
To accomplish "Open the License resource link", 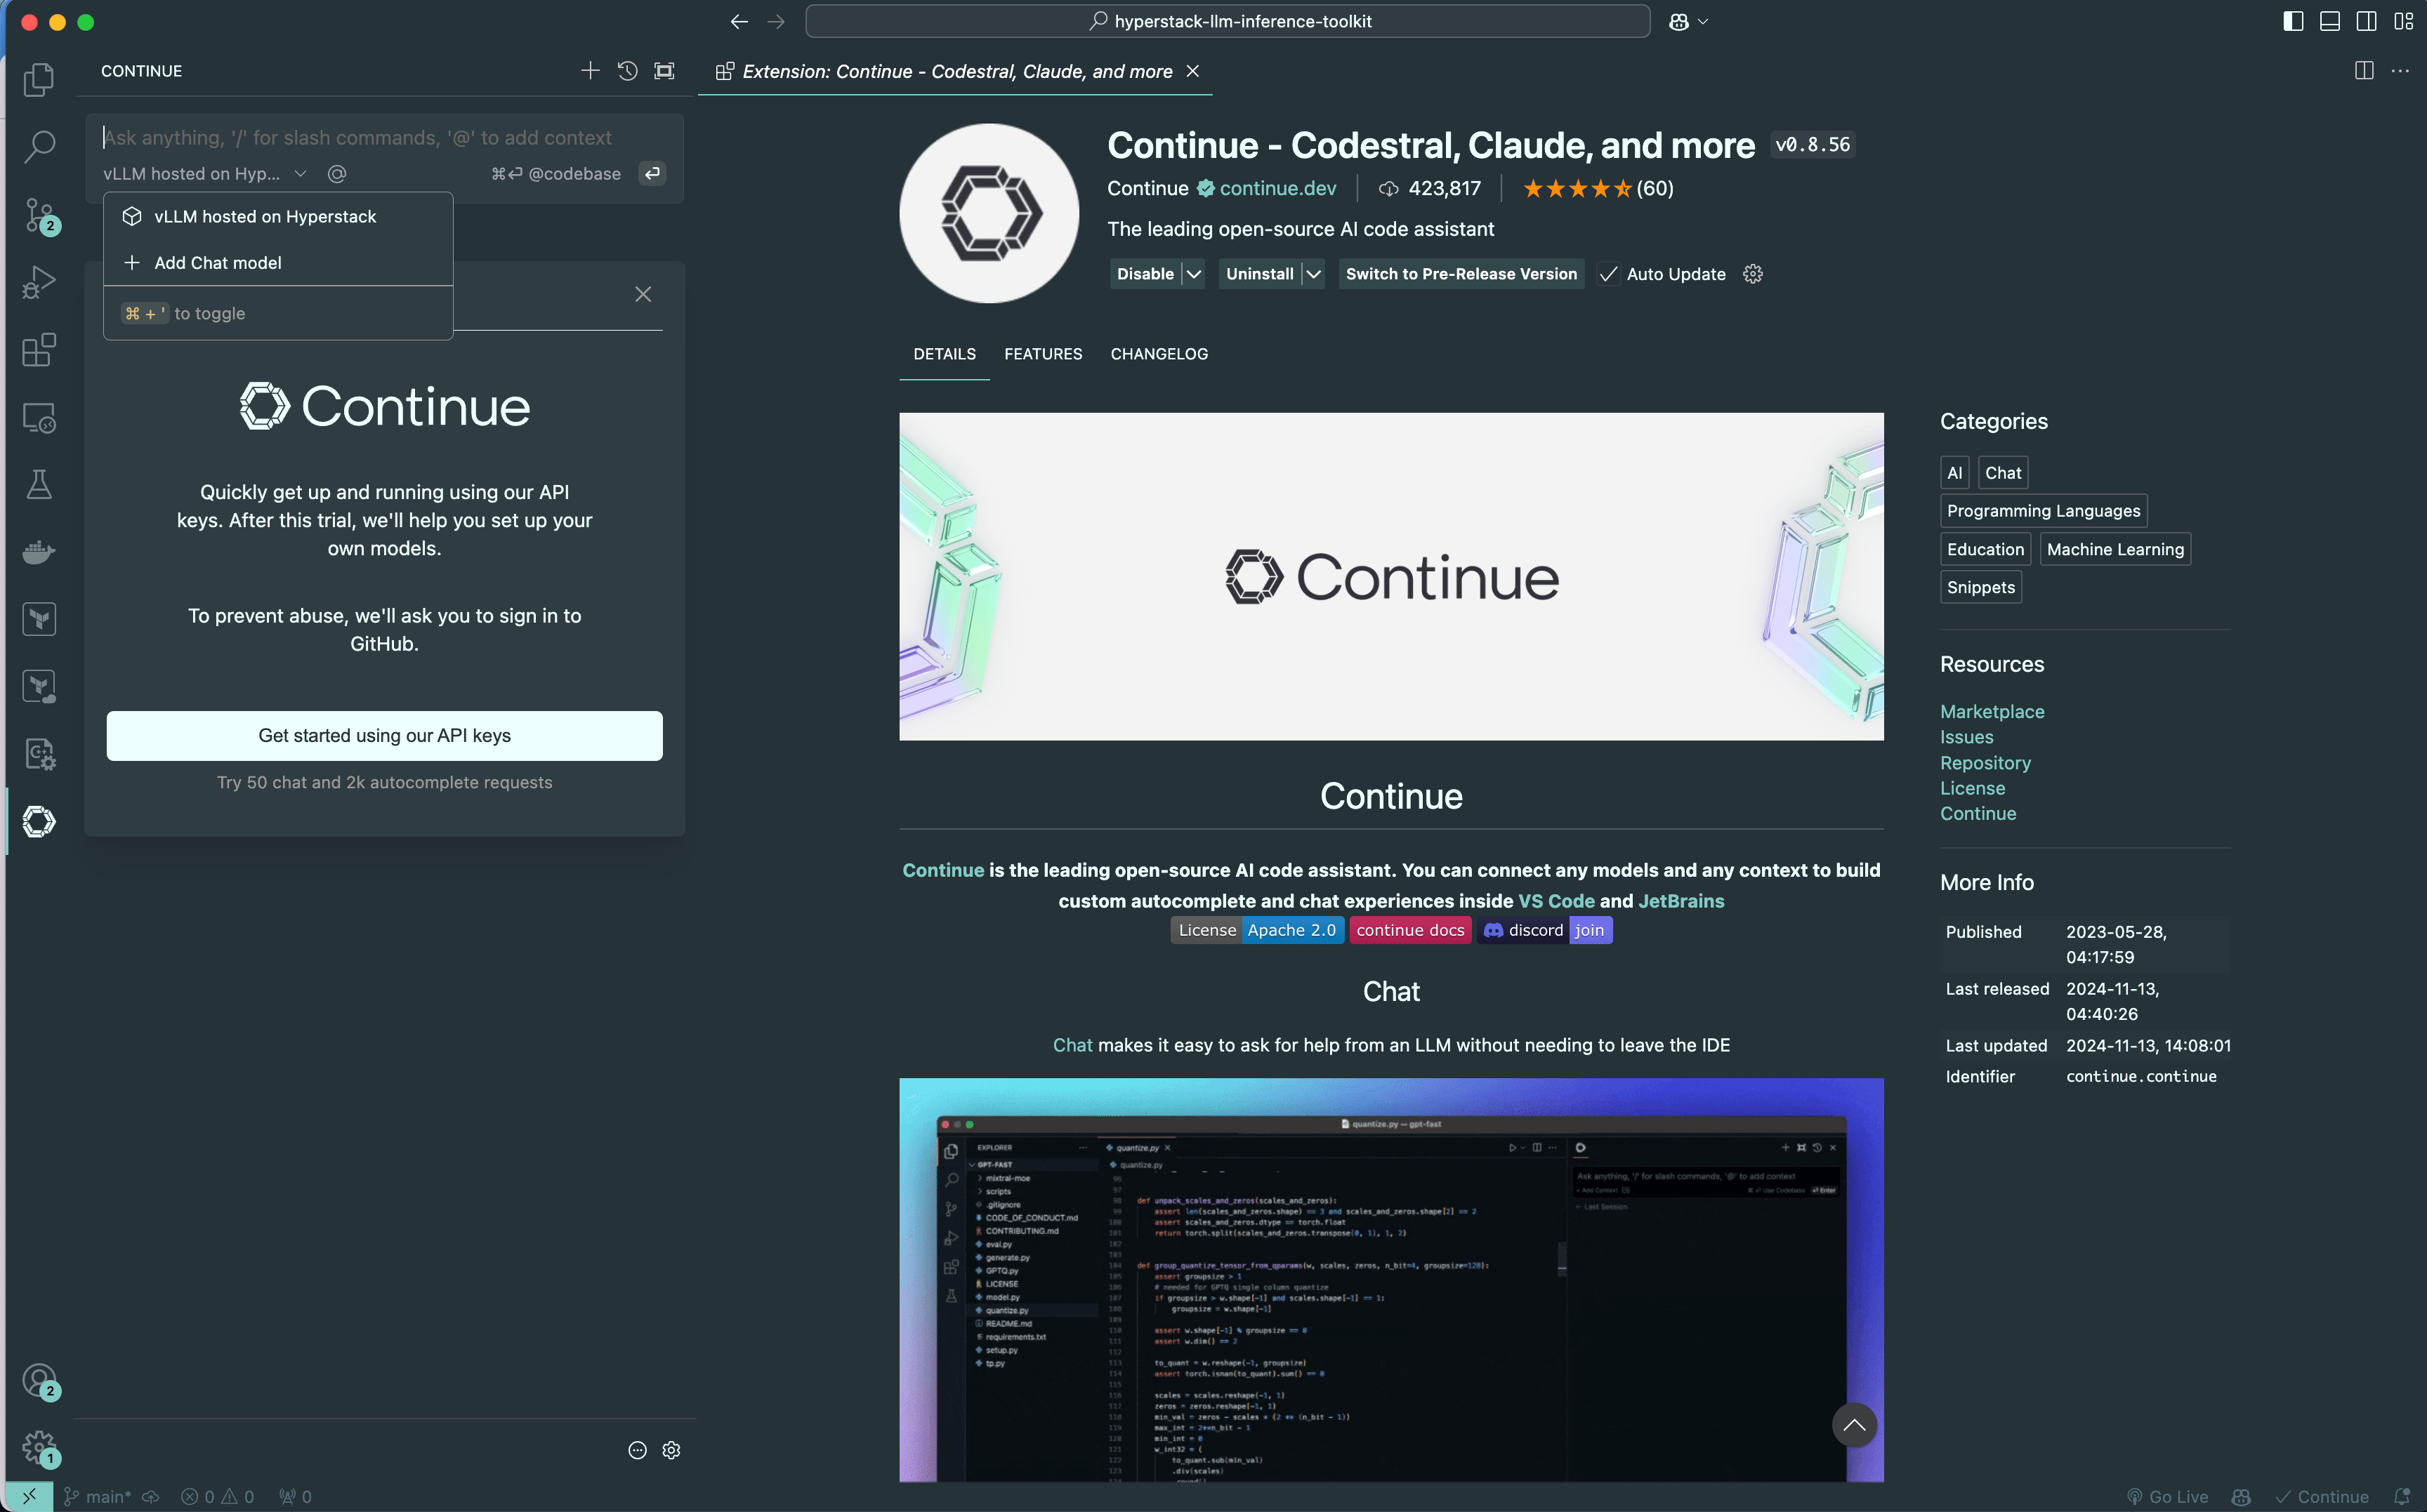I will (x=1972, y=788).
